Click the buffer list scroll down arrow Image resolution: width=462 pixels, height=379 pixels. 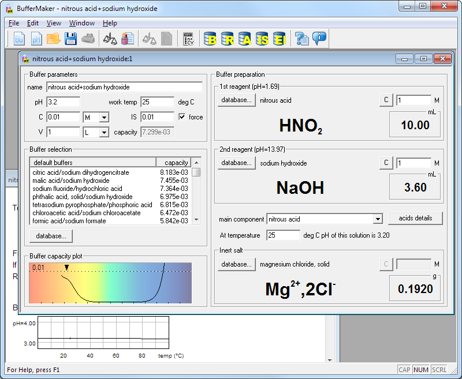coord(196,220)
